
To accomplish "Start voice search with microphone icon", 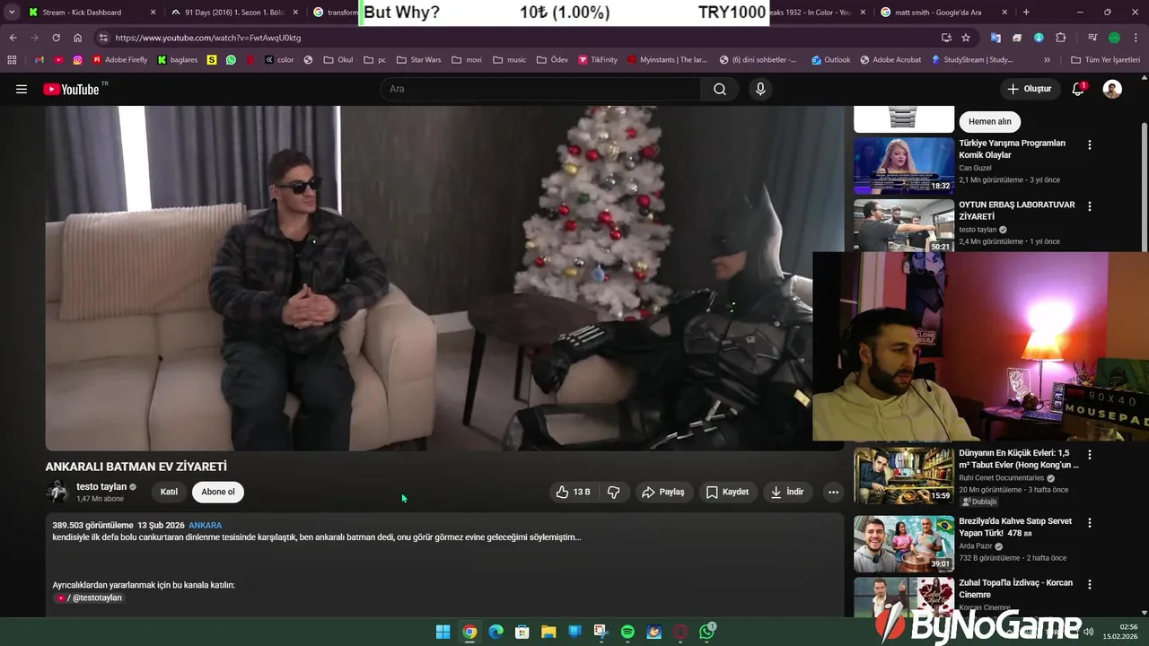I will click(760, 89).
